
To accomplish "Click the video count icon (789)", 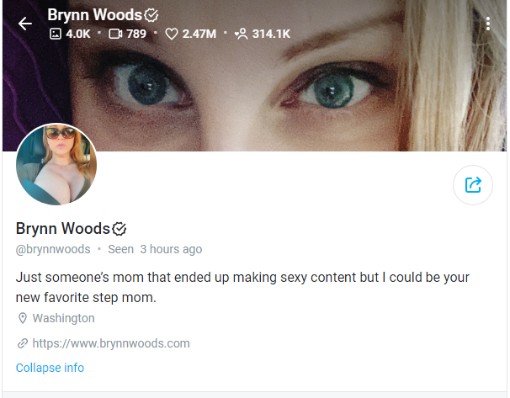I will (115, 34).
